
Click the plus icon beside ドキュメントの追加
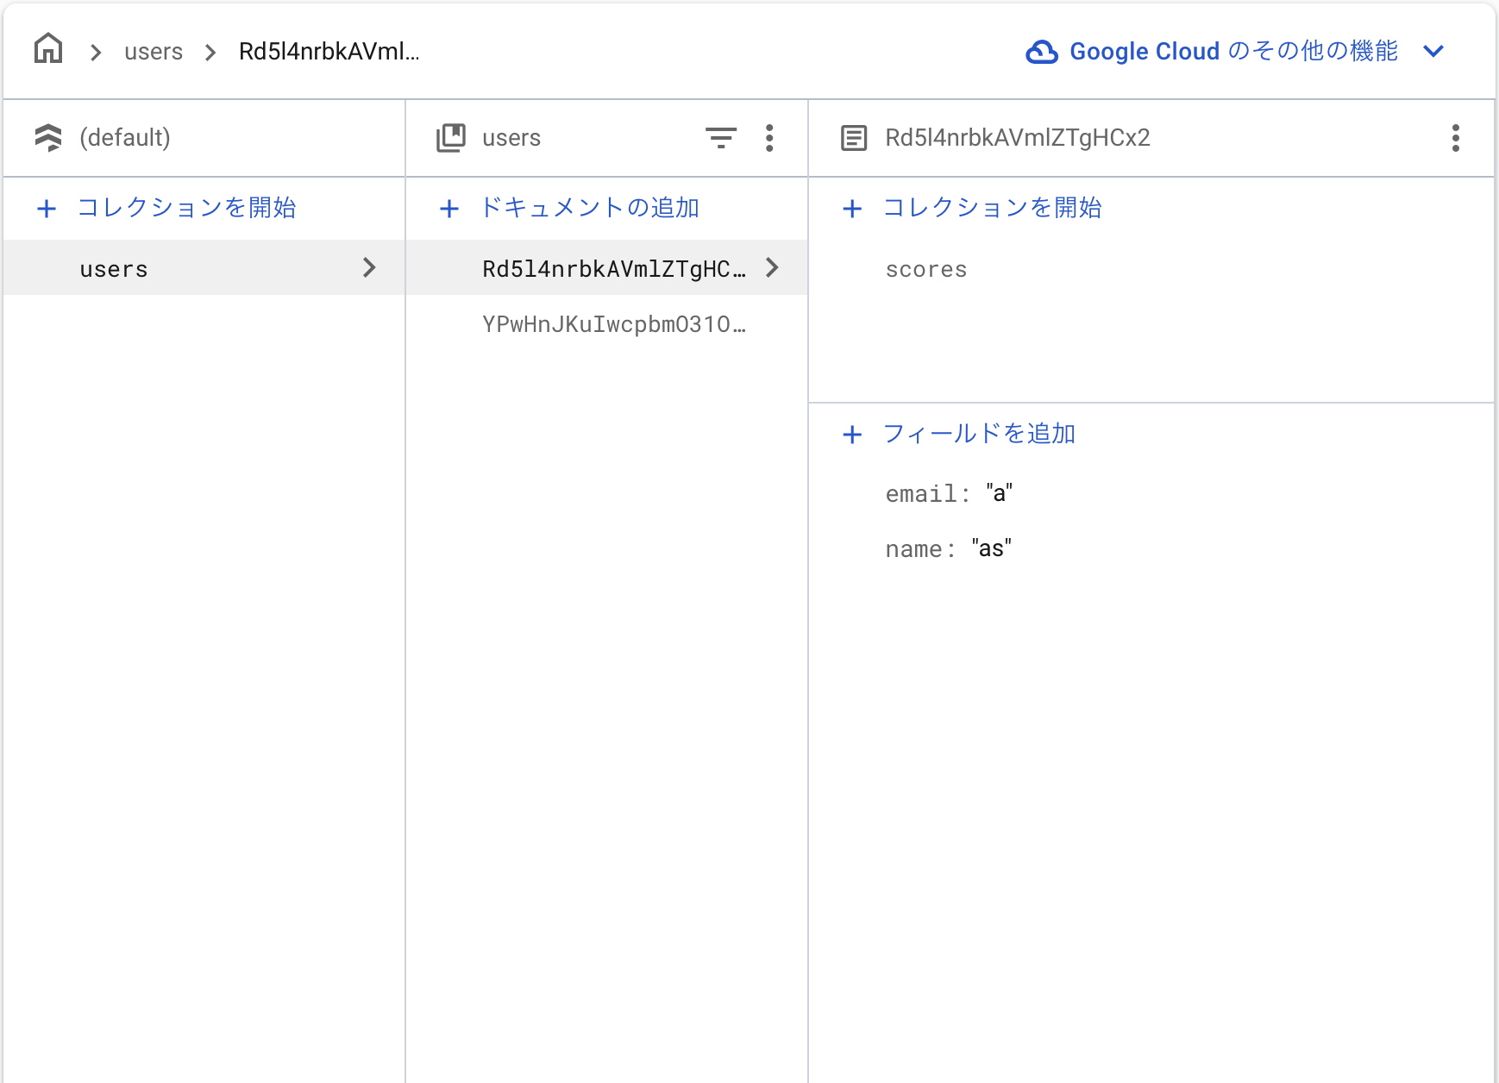click(x=449, y=209)
